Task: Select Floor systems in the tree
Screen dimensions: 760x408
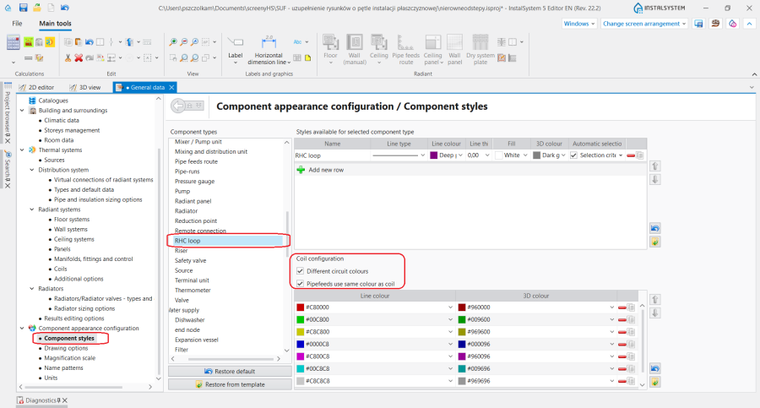Action: click(x=72, y=220)
